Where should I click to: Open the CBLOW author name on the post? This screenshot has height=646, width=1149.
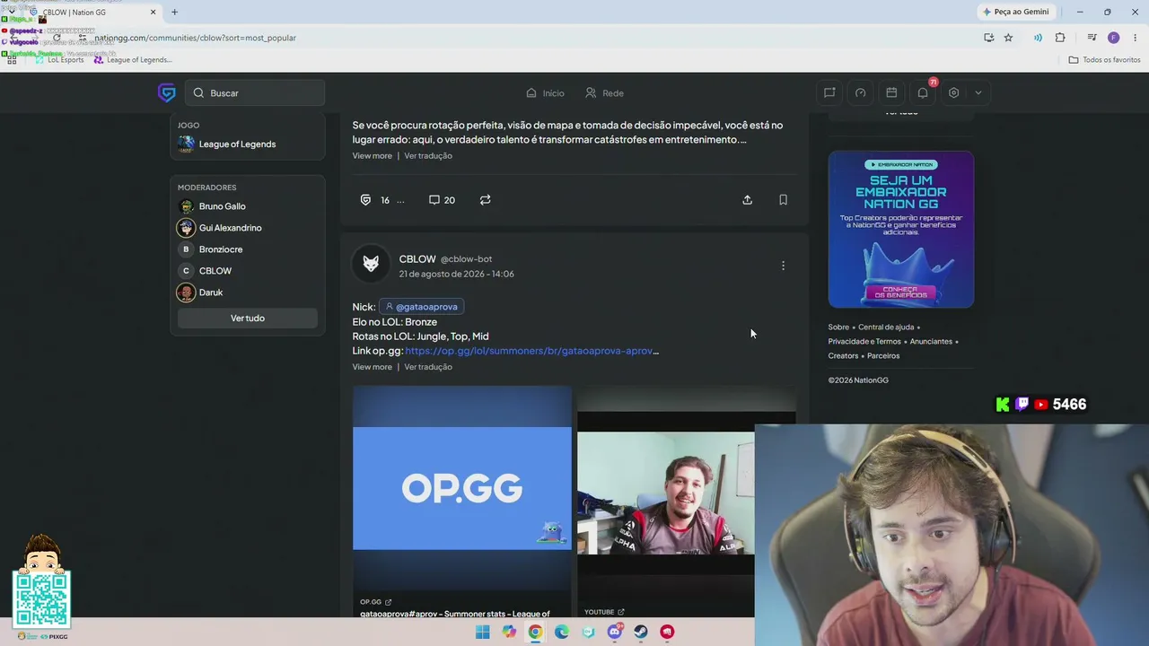coord(417,258)
